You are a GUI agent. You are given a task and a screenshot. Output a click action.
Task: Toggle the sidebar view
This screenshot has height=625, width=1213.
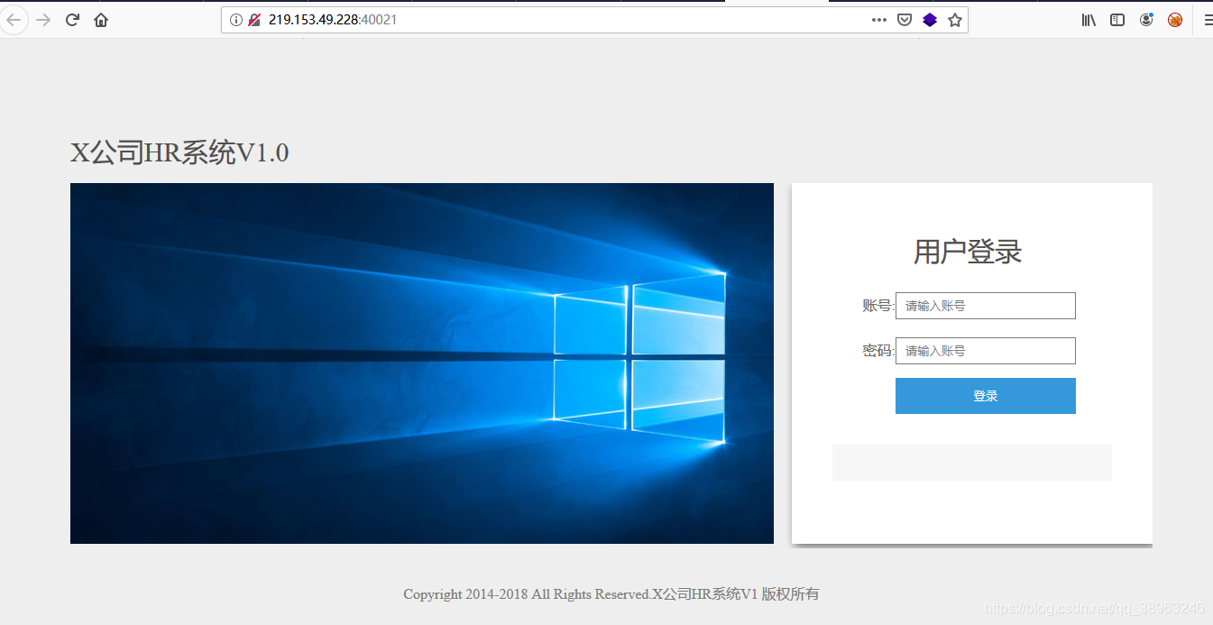click(1117, 20)
